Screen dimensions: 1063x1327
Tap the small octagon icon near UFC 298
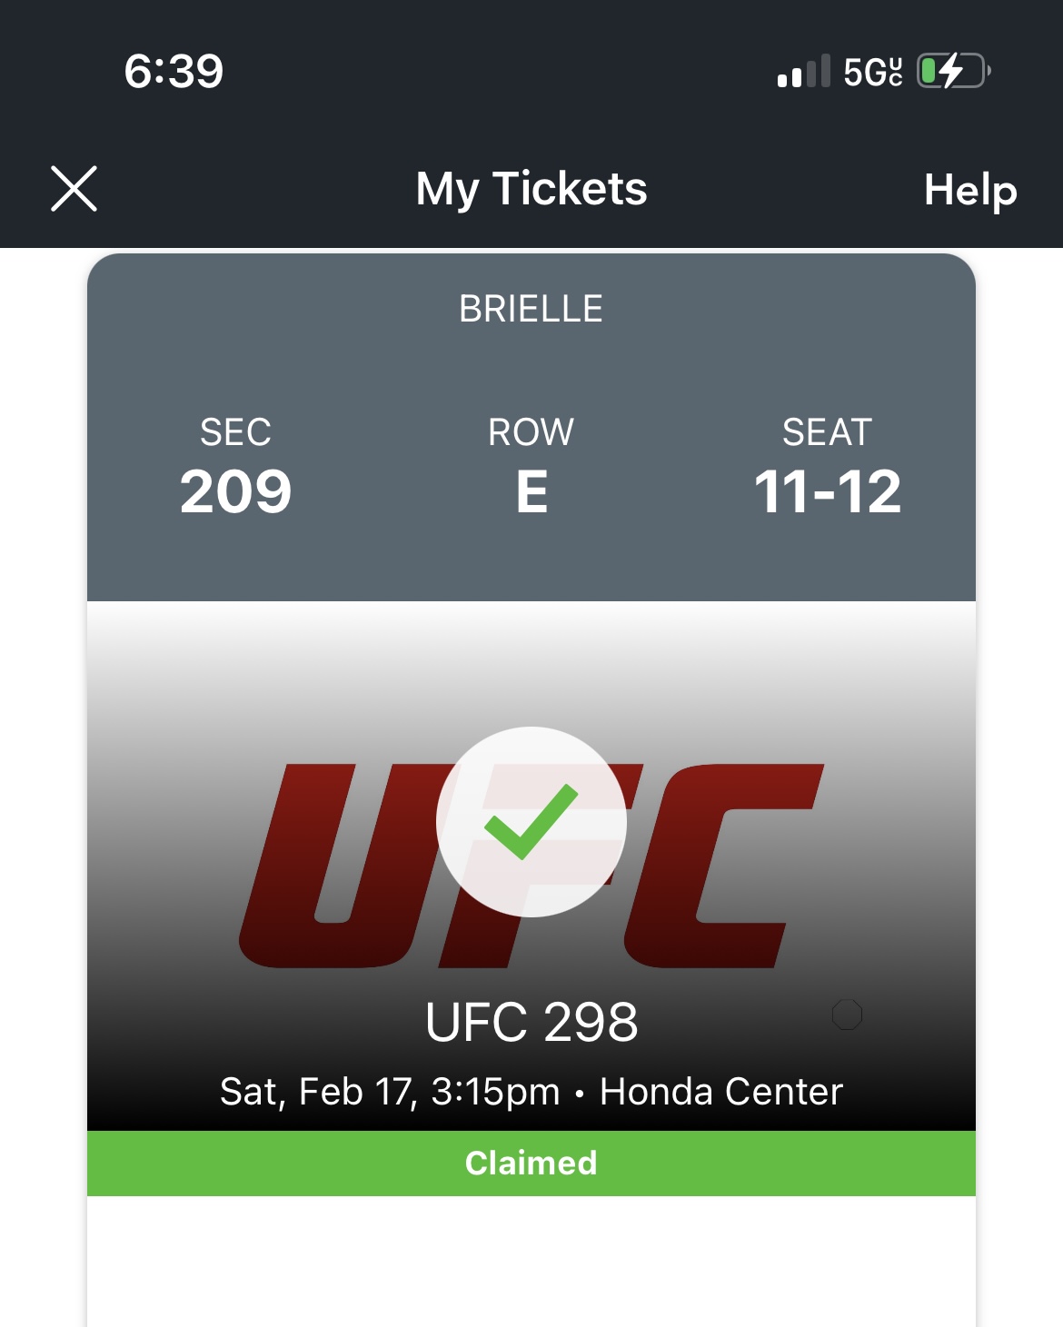[847, 1015]
